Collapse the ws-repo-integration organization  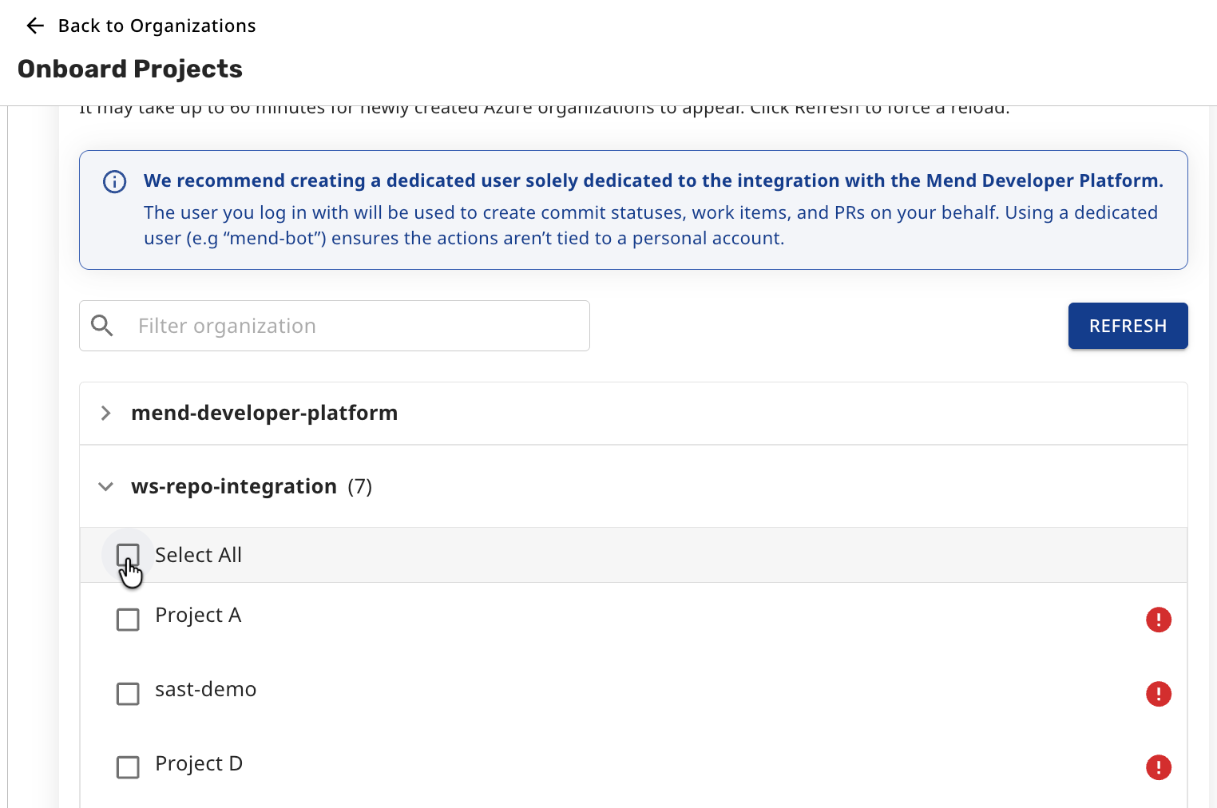(x=105, y=486)
